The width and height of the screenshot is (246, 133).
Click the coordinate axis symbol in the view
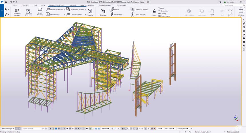click(237, 118)
